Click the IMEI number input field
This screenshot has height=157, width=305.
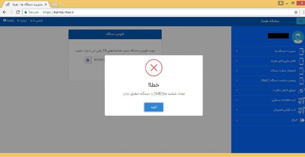tap(98, 60)
